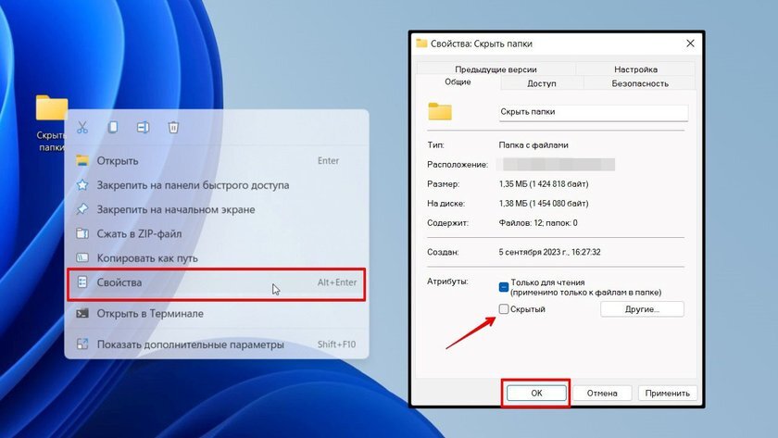
Task: Click the Другие... button
Action: tap(642, 309)
